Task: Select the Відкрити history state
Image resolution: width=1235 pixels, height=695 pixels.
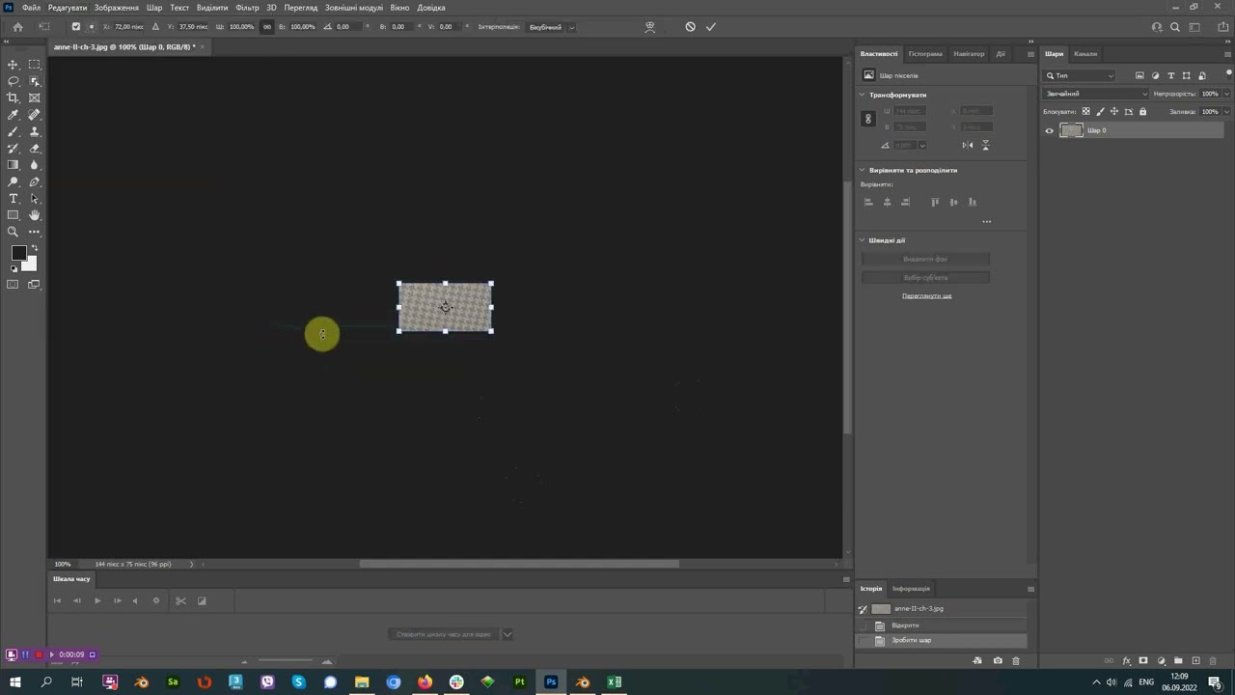Action: click(942, 625)
